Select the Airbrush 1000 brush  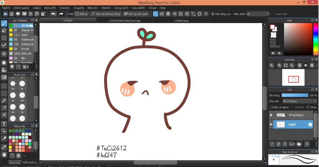21,54
